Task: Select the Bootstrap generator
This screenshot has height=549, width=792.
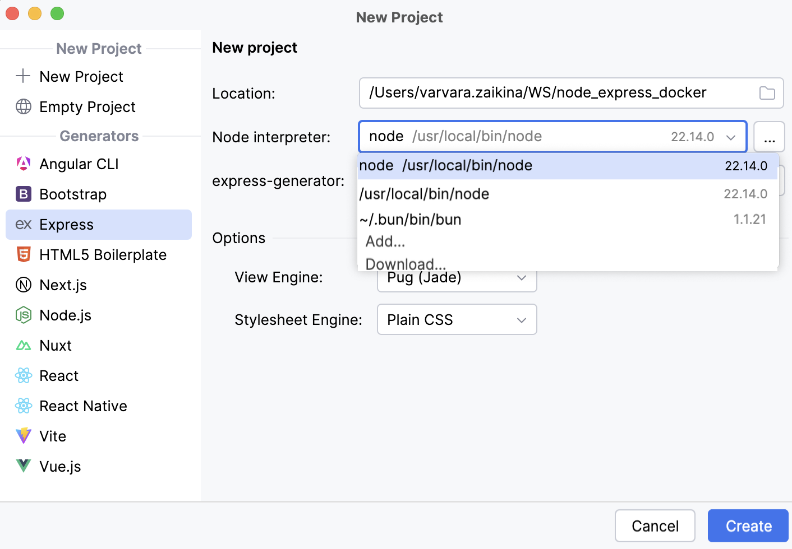Action: [73, 194]
